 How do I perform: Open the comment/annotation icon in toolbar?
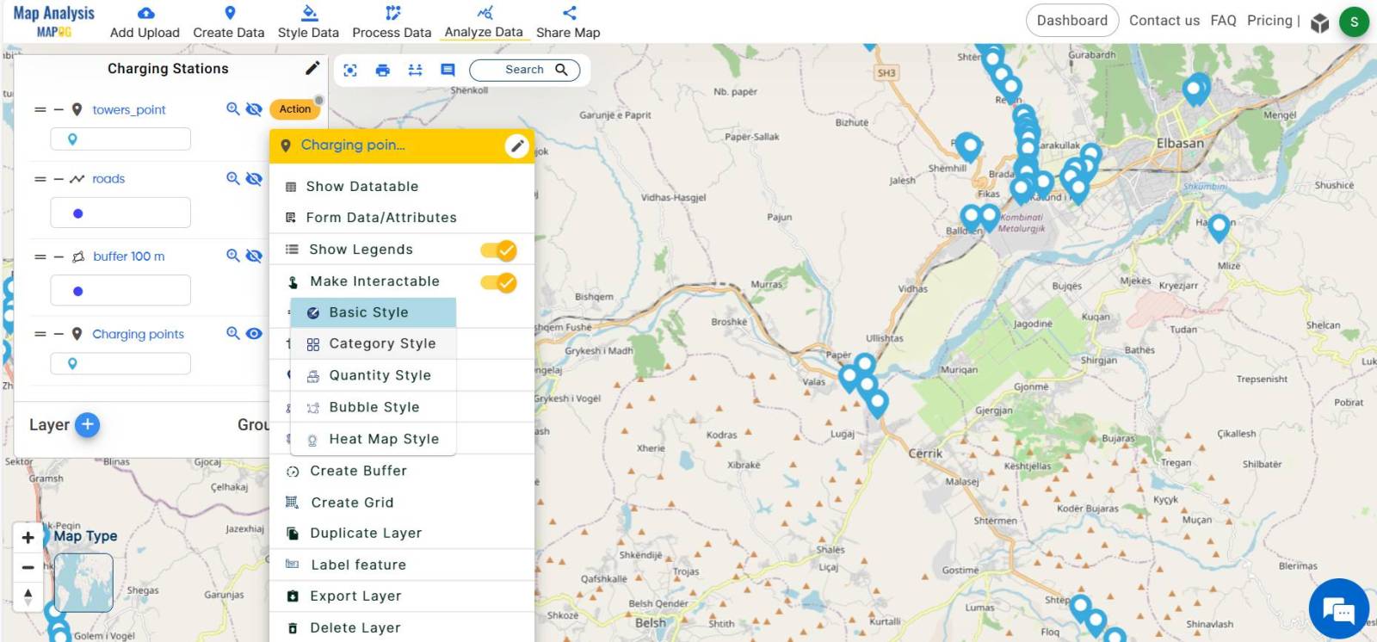[x=448, y=70]
